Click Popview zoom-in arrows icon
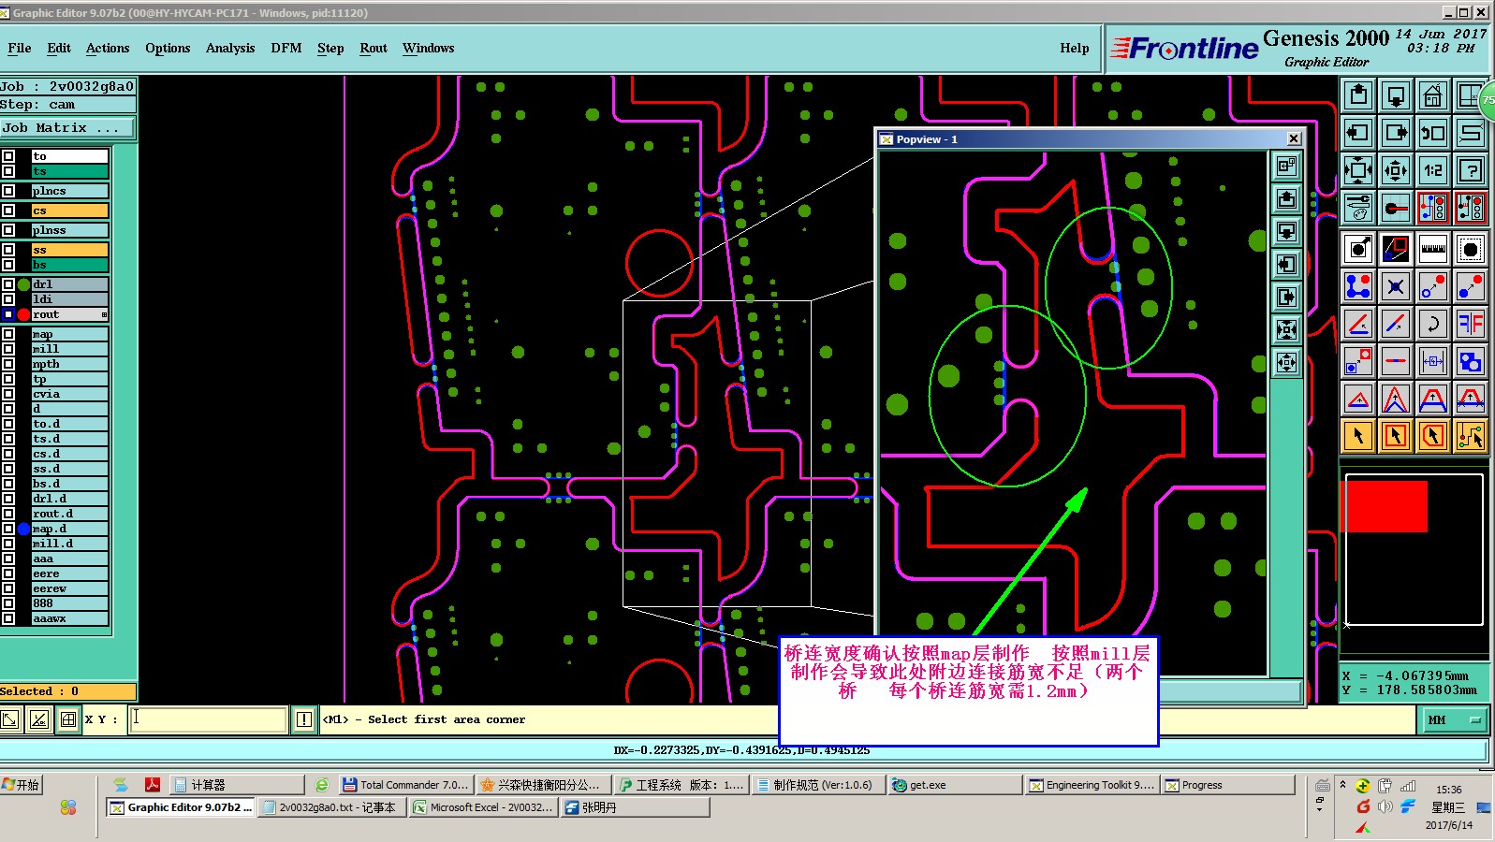Viewport: 1495px width, 842px height. coord(1287,329)
